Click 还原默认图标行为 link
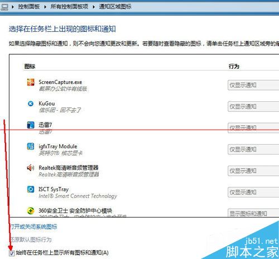This screenshot has width=279, height=259. click(x=31, y=239)
